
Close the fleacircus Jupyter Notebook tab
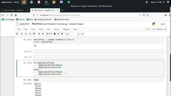click(x=58, y=10)
